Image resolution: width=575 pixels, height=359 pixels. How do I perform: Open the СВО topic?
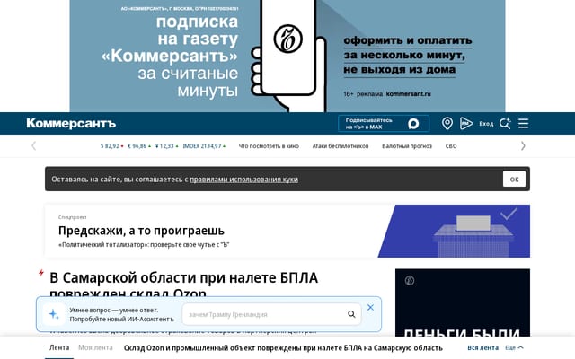click(x=451, y=146)
